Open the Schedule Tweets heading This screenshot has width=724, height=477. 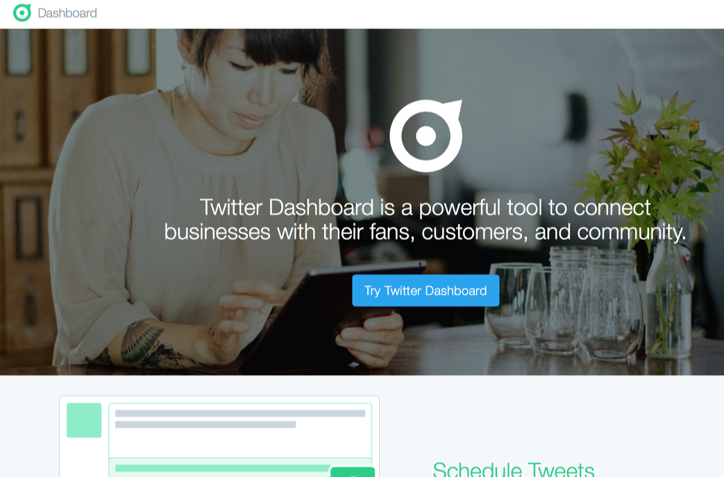[514, 469]
